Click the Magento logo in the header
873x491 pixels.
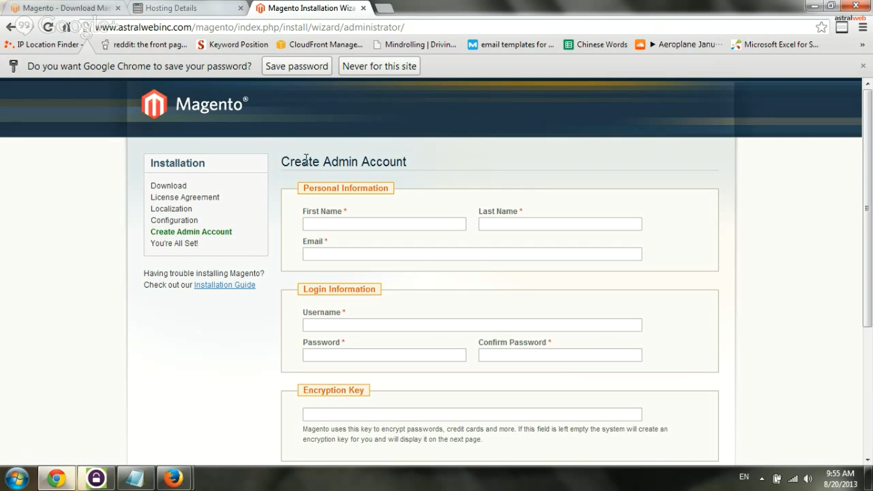point(195,104)
